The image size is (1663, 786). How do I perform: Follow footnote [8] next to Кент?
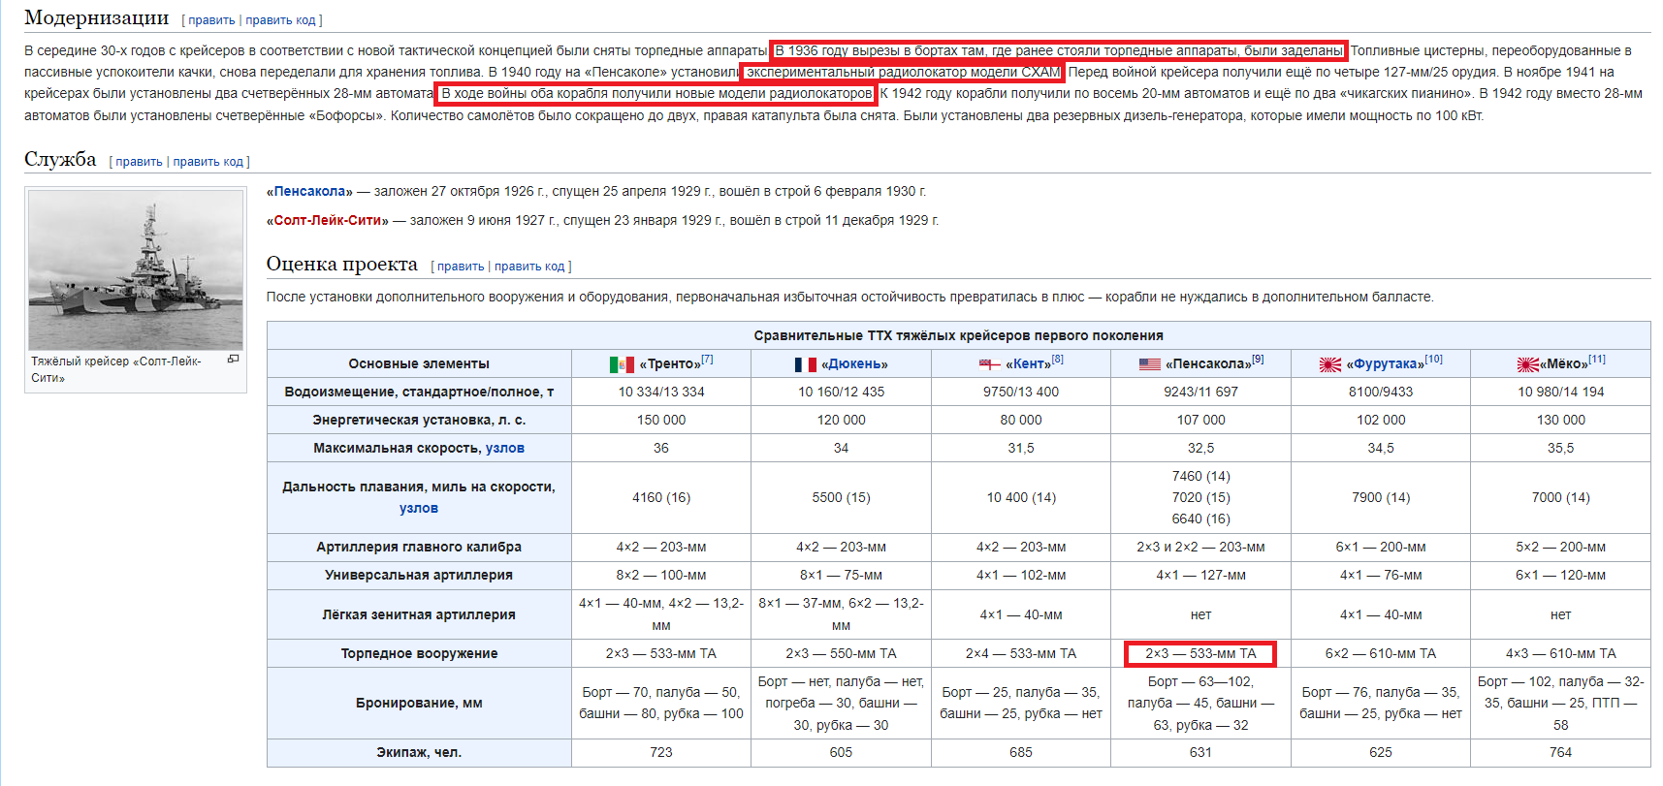pos(1058,360)
